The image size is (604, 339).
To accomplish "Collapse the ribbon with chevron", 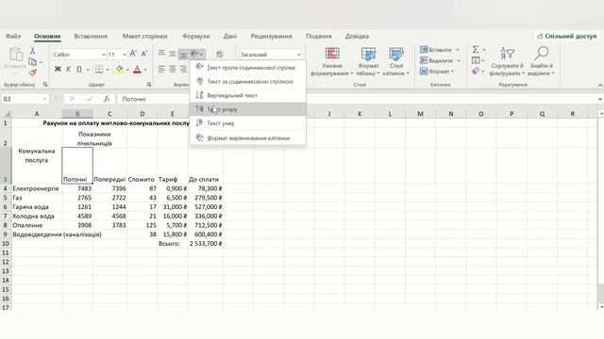I will 600,85.
